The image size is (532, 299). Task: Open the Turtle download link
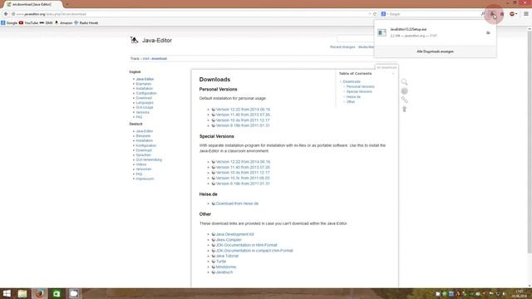pos(221,262)
